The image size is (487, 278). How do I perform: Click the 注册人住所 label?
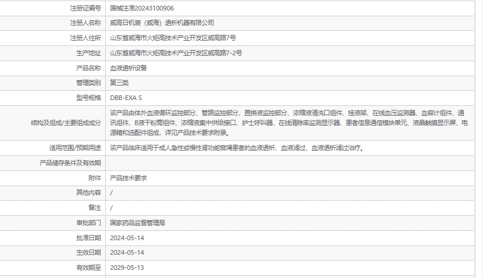85,38
